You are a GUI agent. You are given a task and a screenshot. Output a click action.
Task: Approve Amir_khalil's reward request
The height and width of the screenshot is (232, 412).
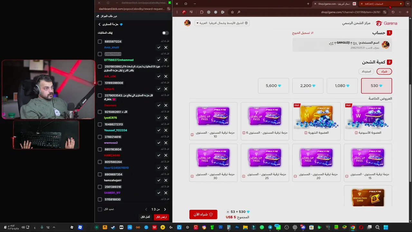[x=159, y=47]
